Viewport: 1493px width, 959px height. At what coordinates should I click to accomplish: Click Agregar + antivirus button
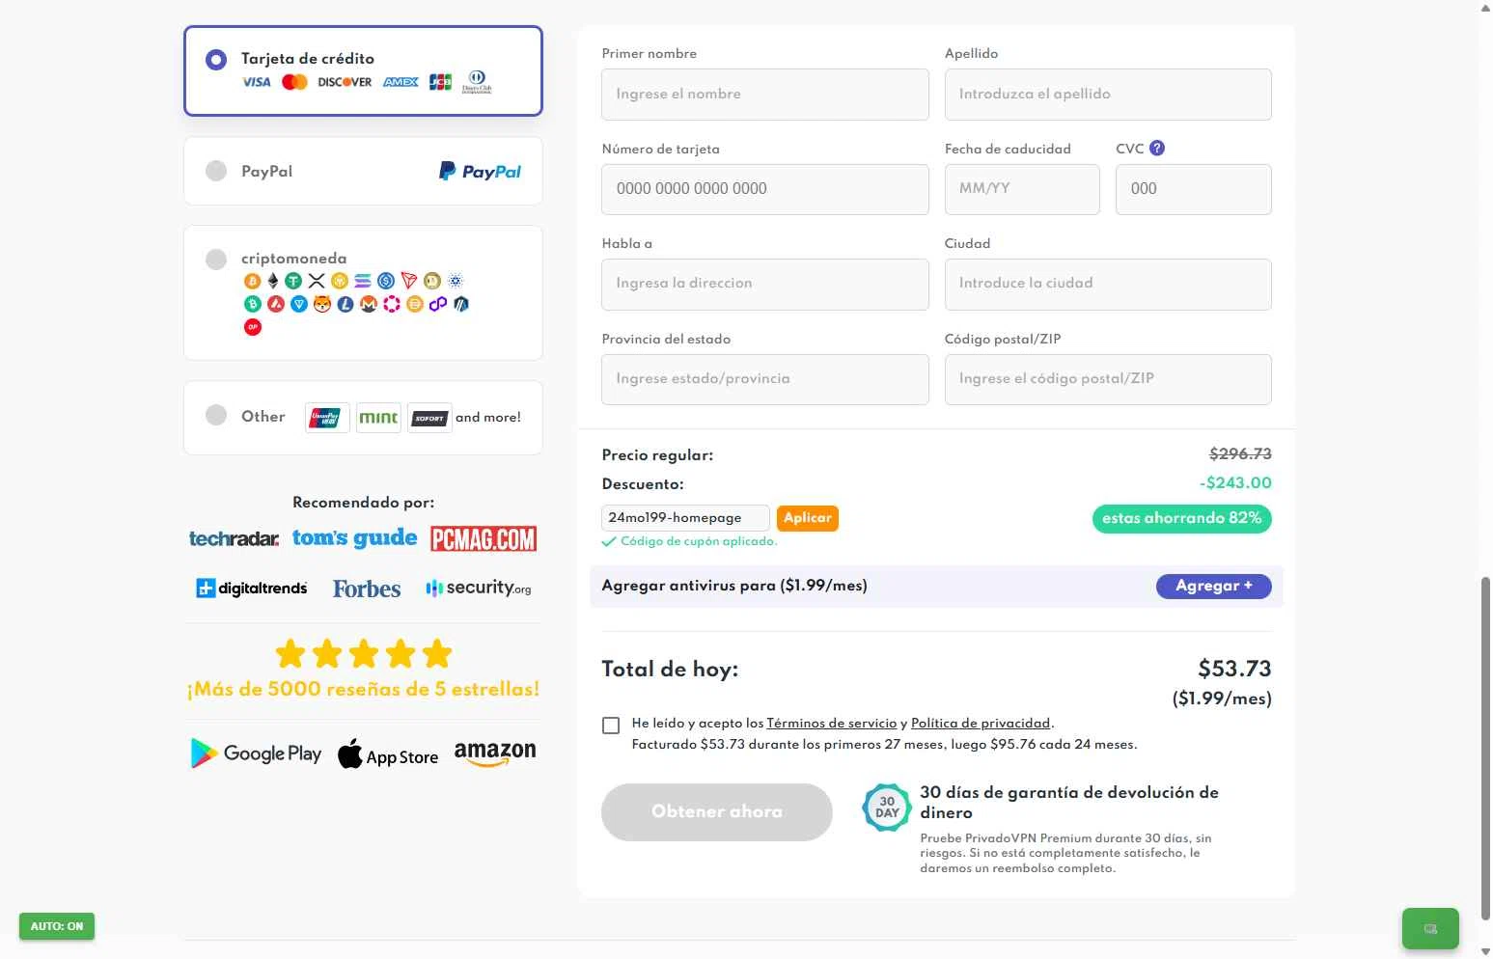coord(1214,586)
